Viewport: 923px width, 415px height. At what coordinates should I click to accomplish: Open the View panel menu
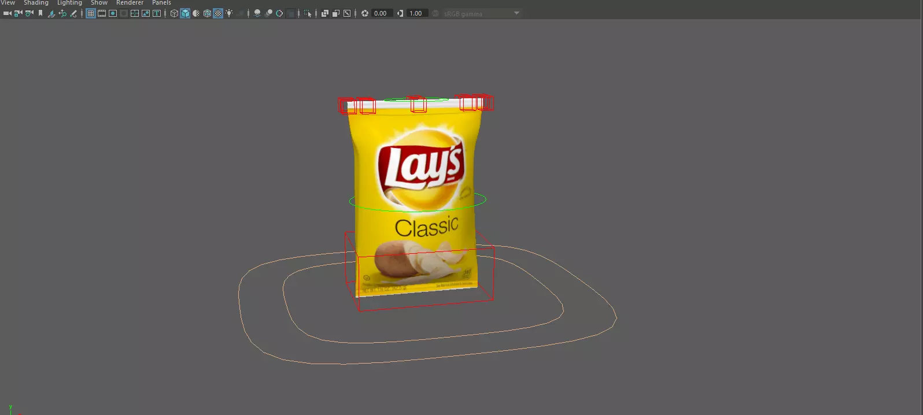(x=8, y=3)
